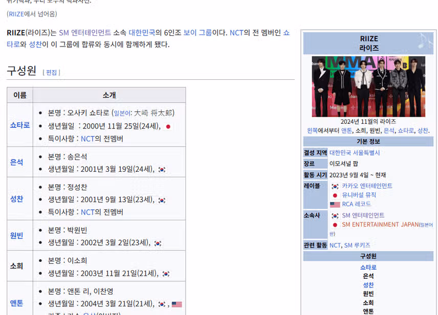
Task: Click the 왼쪽 link in the photo caption
Action: coord(312,130)
